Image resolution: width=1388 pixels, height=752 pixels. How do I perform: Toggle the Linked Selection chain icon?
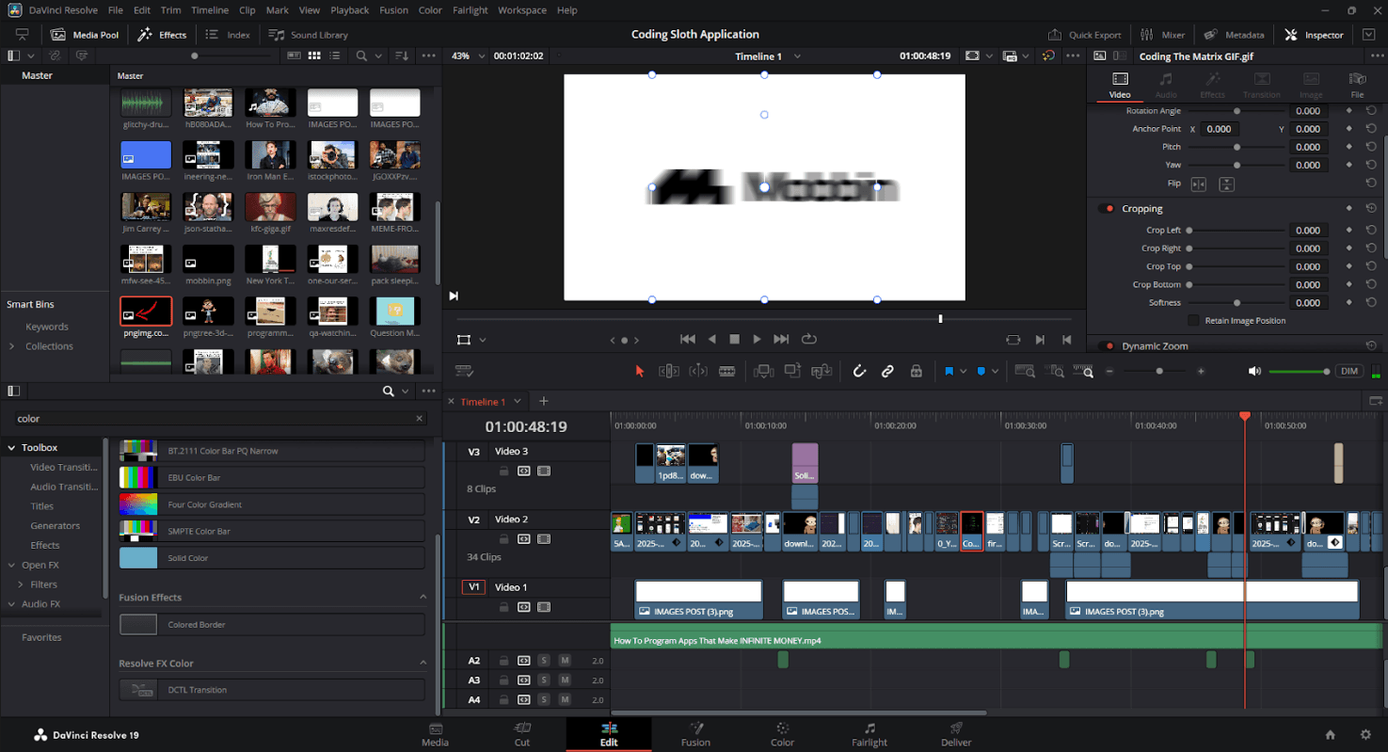pyautogui.click(x=887, y=371)
